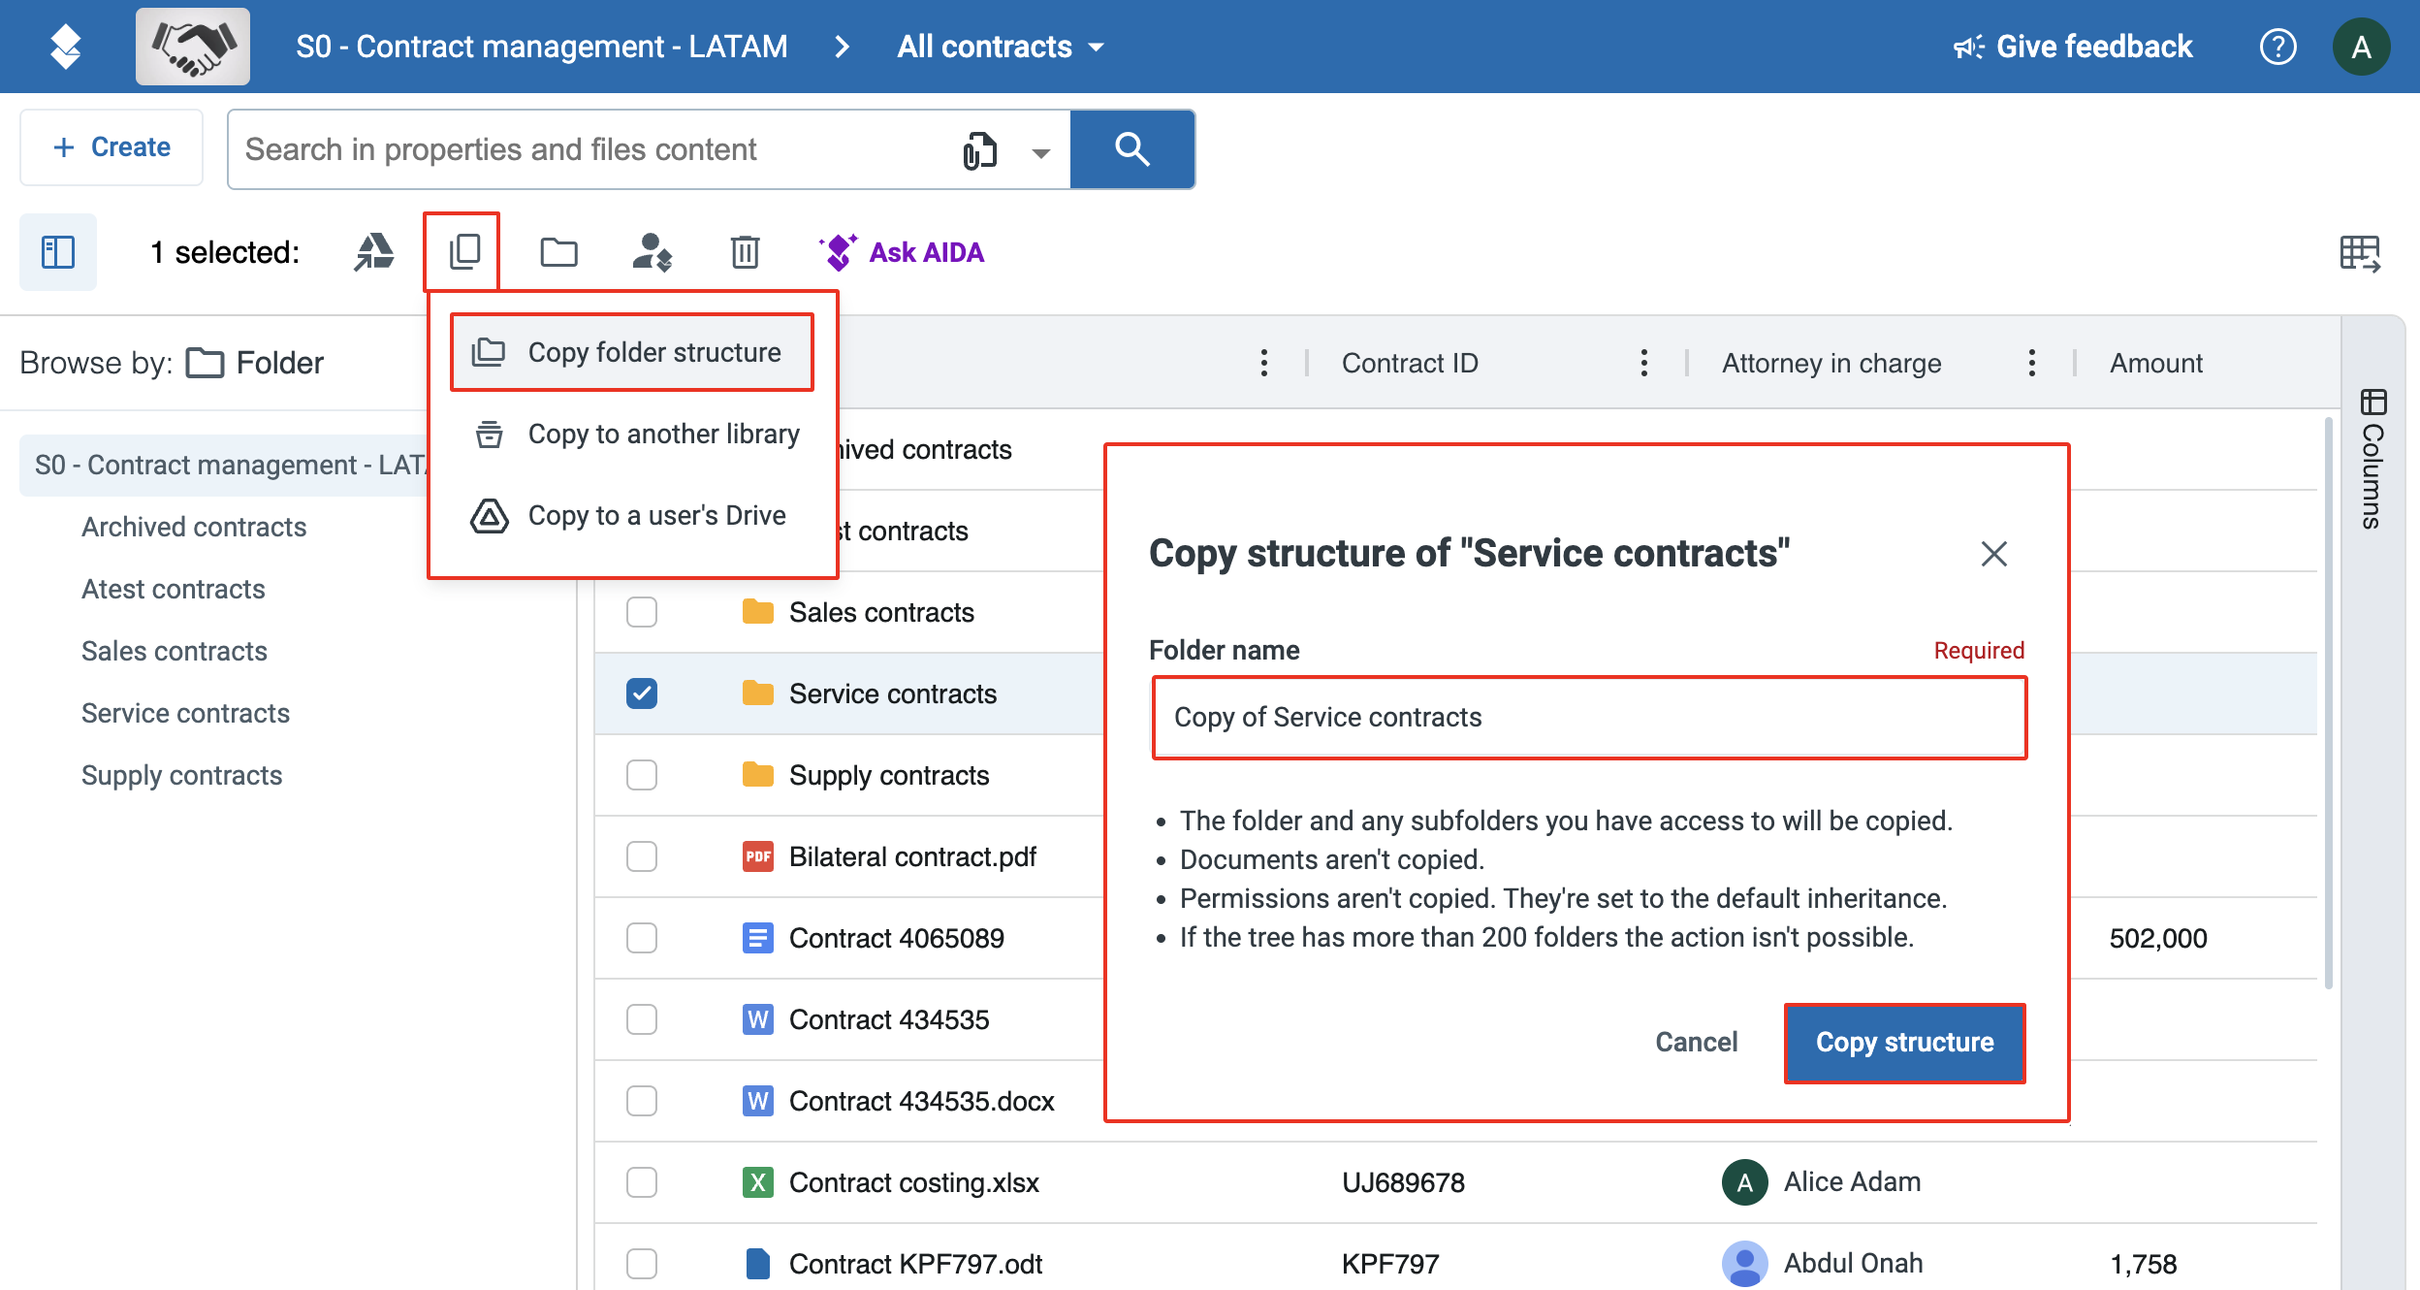Open Ask AIDA assistant
Image resolution: width=2420 pixels, height=1290 pixels.
902,252
